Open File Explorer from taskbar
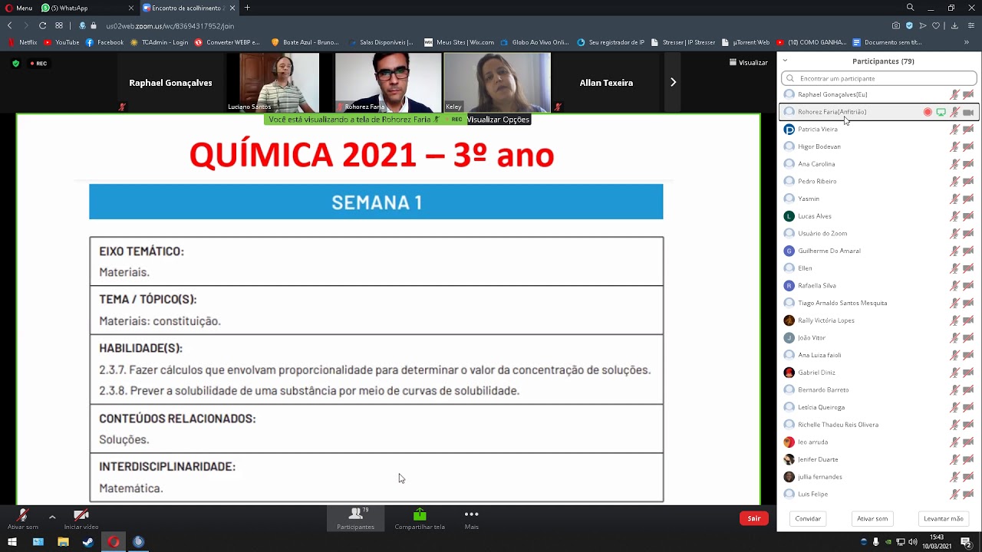 [x=63, y=542]
